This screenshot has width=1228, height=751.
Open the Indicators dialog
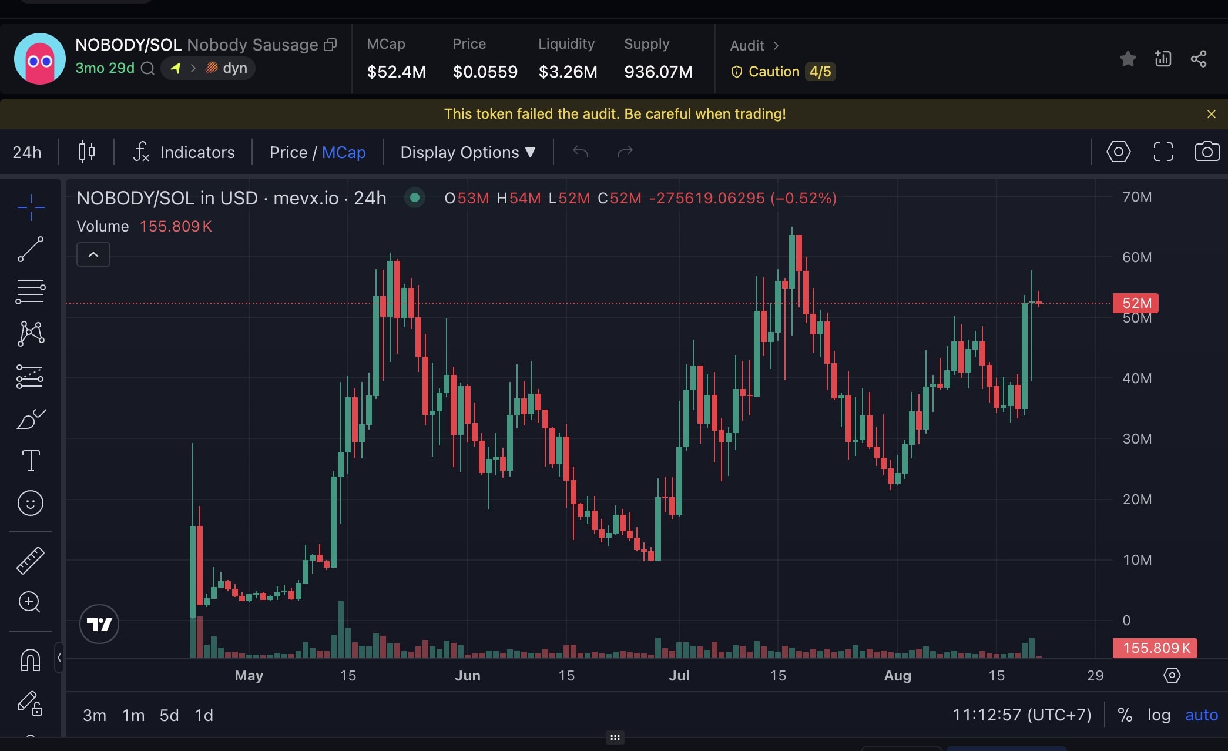tap(184, 152)
